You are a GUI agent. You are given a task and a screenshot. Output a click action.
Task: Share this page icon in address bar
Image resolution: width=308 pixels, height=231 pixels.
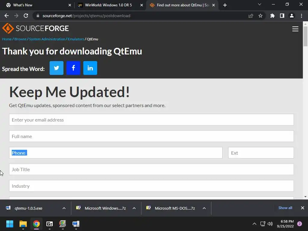pos(251,16)
